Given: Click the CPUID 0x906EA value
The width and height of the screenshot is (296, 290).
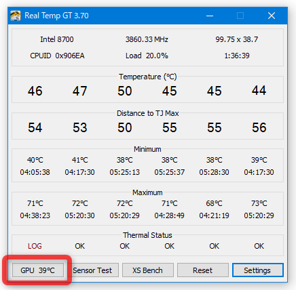Looking at the screenshot, I should point(57,56).
